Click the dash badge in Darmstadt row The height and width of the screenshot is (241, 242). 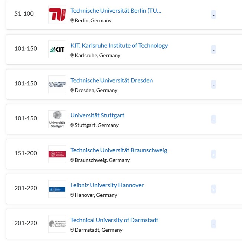(213, 224)
